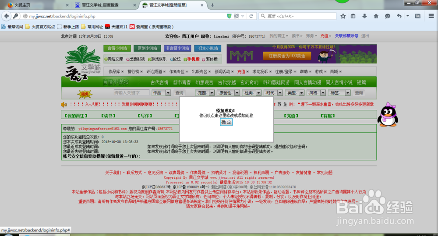The width and height of the screenshot is (438, 236).
Task: Click the 衍生小说站 button
Action: pos(208,48)
